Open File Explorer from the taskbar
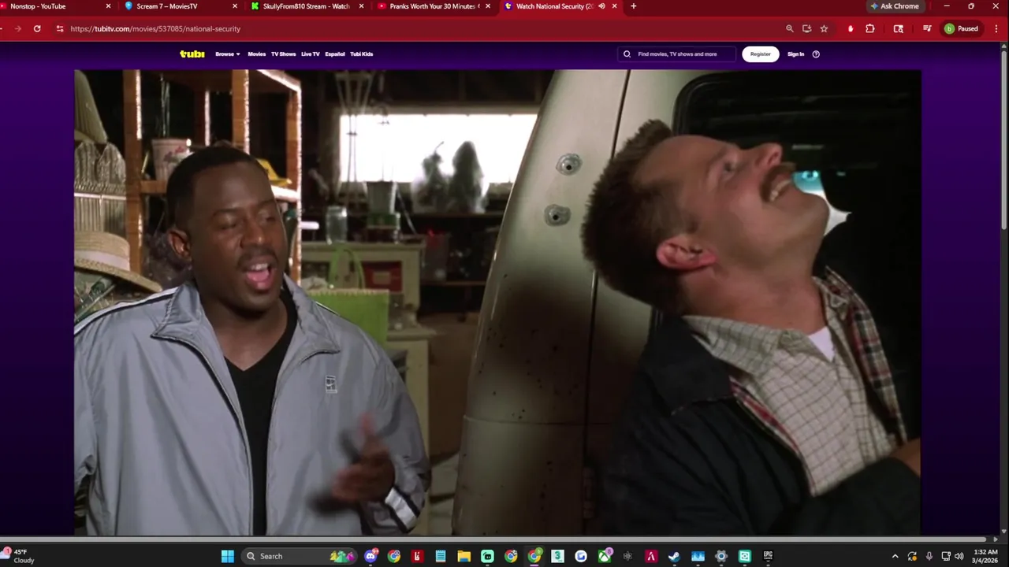The image size is (1009, 567). click(464, 557)
